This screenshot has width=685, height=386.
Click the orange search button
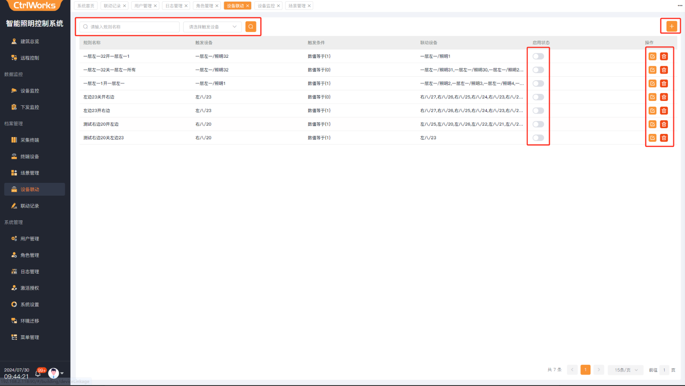point(251,27)
